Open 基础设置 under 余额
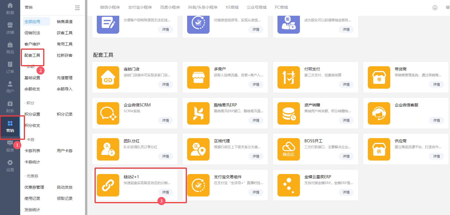Screen dimensions: 450x215 (32, 78)
